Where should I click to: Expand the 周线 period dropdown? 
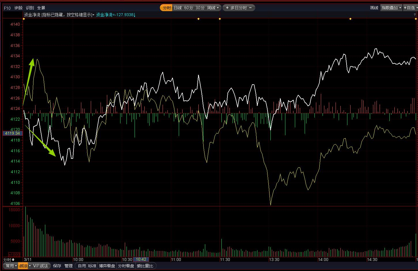pyautogui.click(x=213, y=8)
